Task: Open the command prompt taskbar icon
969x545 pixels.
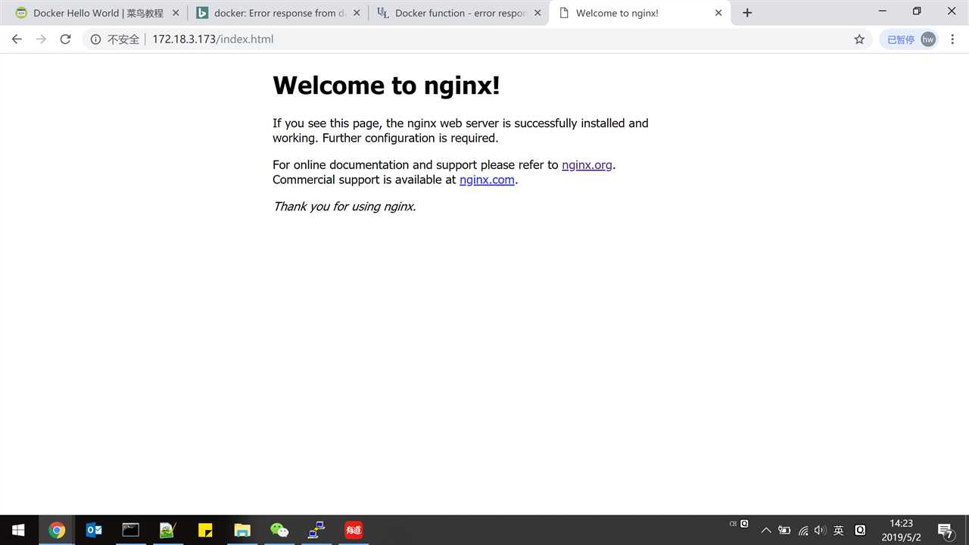Action: tap(131, 530)
